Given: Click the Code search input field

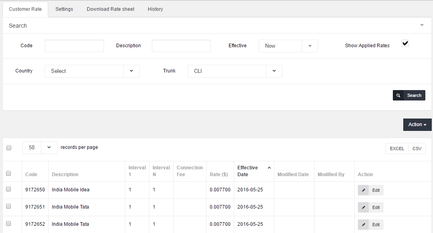Looking at the screenshot, I should [x=74, y=46].
